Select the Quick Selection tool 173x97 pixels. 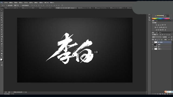(2, 18)
